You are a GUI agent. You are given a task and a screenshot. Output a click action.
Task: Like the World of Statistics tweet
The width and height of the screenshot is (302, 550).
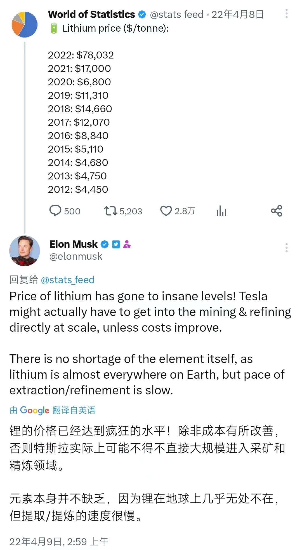coord(166,211)
